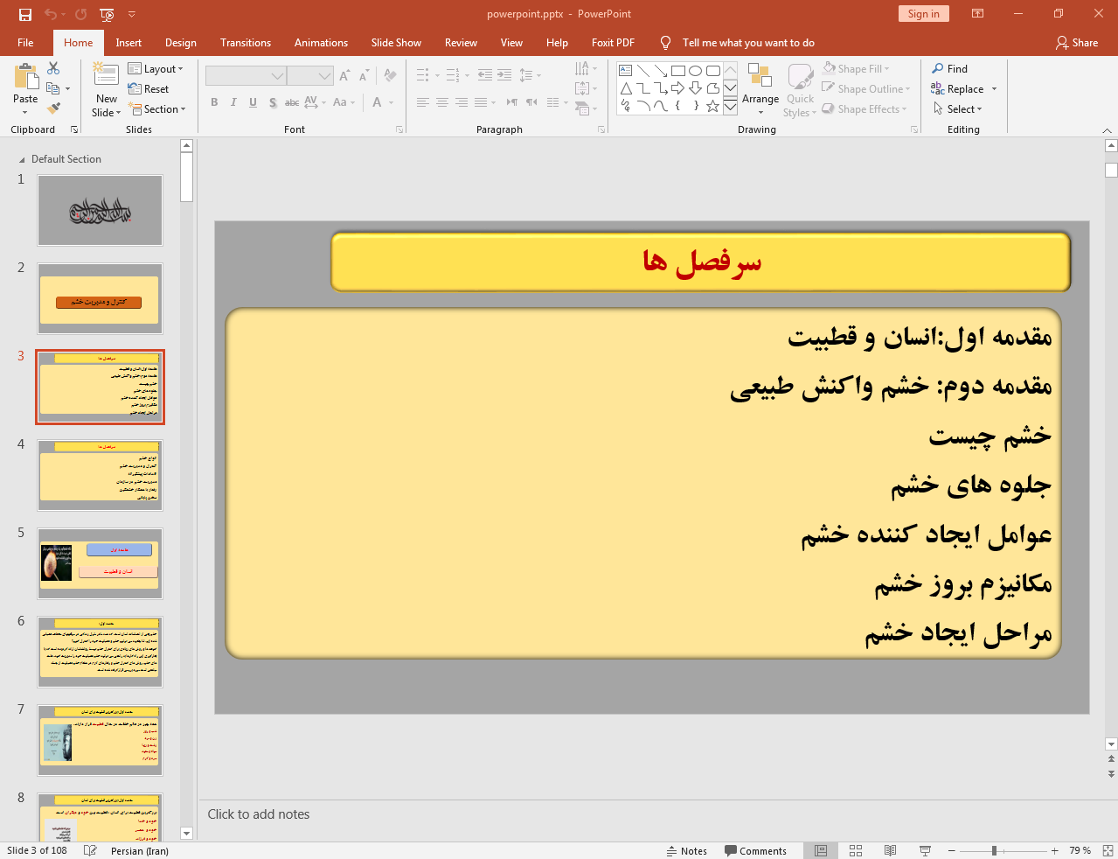Click the Undo arrow

click(51, 14)
